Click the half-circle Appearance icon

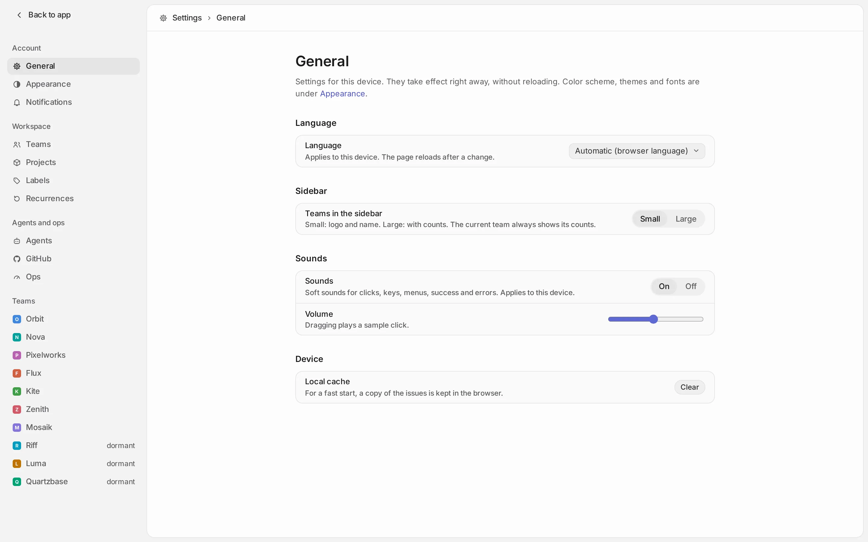click(x=17, y=84)
